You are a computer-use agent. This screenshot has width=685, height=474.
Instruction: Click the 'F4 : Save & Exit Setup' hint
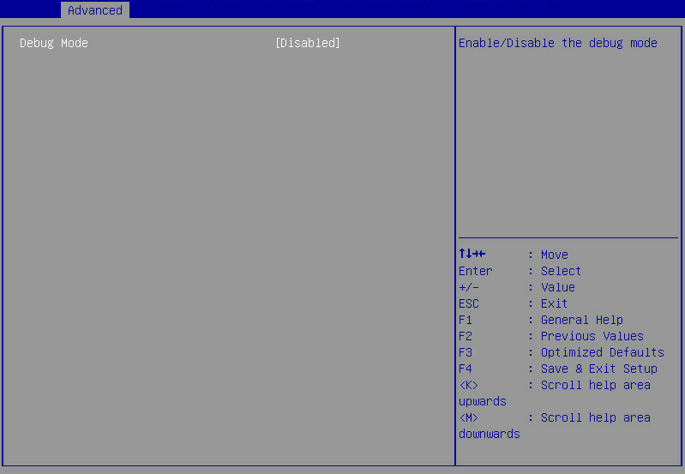pos(558,369)
